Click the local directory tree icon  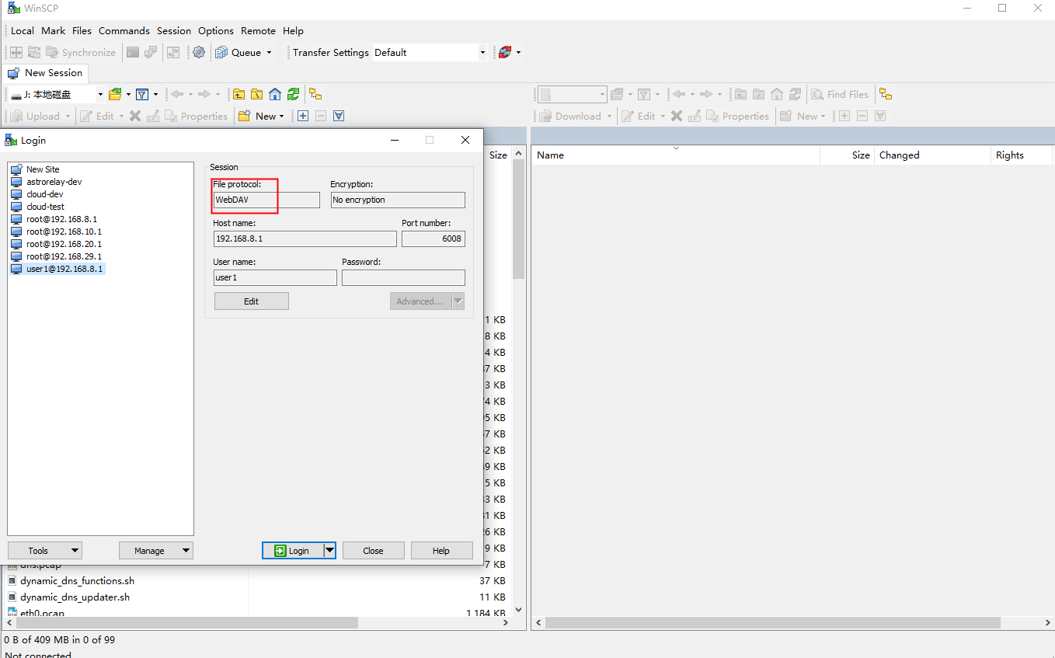click(315, 94)
